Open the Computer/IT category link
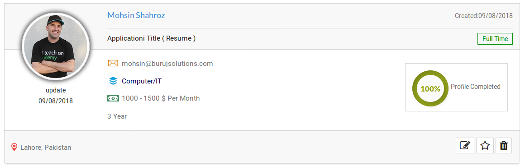Viewport: 525px width, 166px height. (141, 81)
